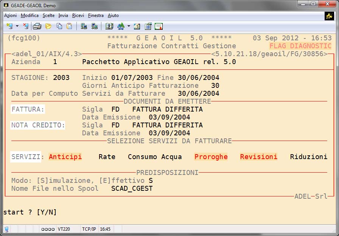Click the printer icon in toolbar

(x=37, y=26)
